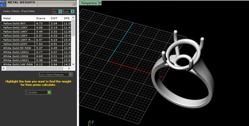249x126 pixels.
Task: Select the Yellow Gold:22KY row
Action: point(36,44)
